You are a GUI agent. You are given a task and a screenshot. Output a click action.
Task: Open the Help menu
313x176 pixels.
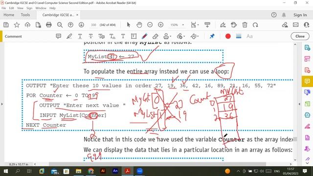(52, 8)
